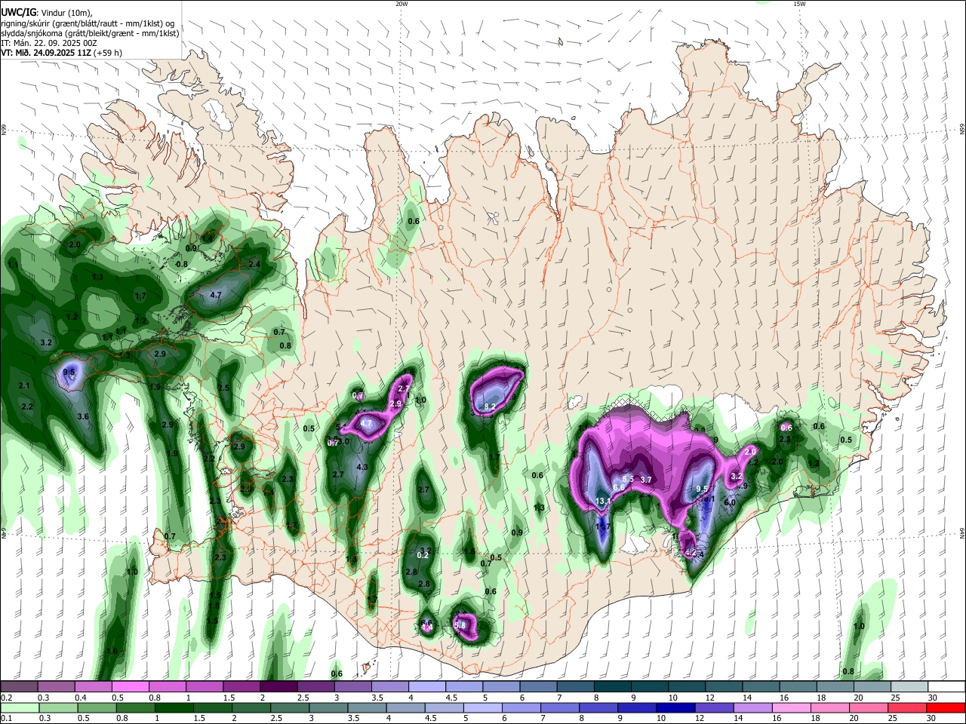Select upper legend swatch labeled 25, pale gray

[x=910, y=687]
